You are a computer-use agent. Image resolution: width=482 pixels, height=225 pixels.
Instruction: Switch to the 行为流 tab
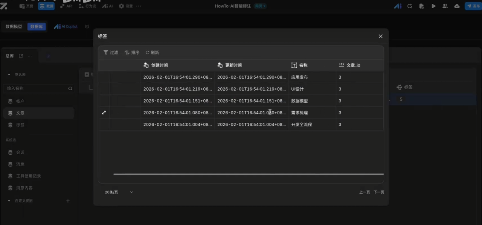click(x=87, y=6)
